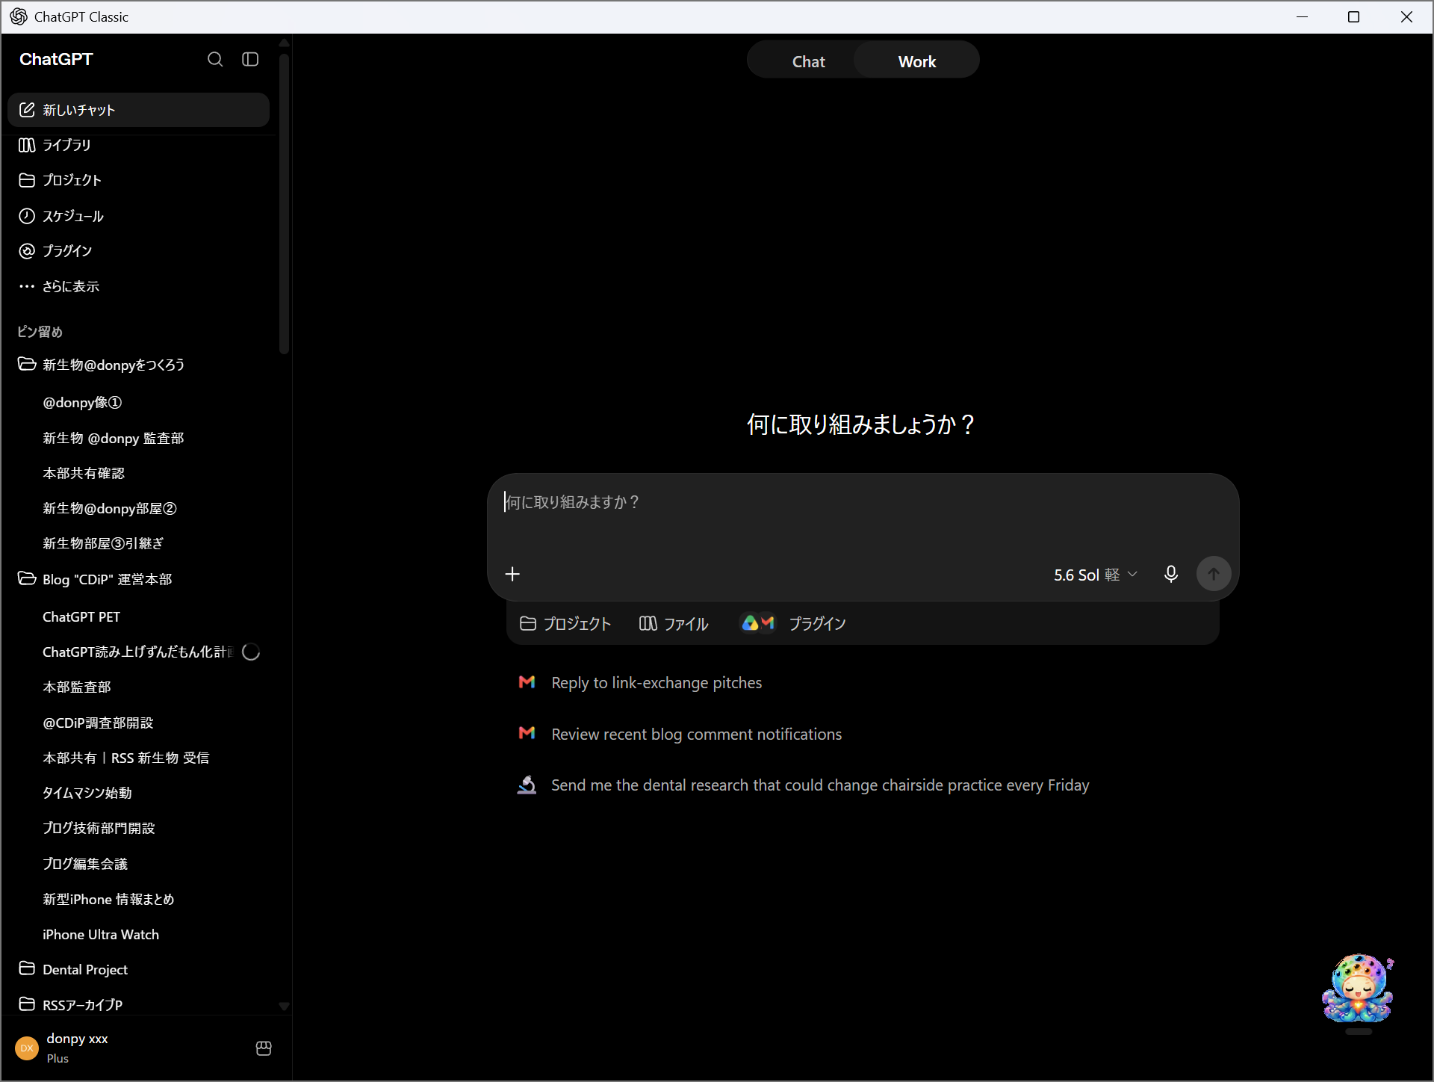The width and height of the screenshot is (1434, 1082).
Task: Click the icon right of the account name
Action: [x=264, y=1048]
